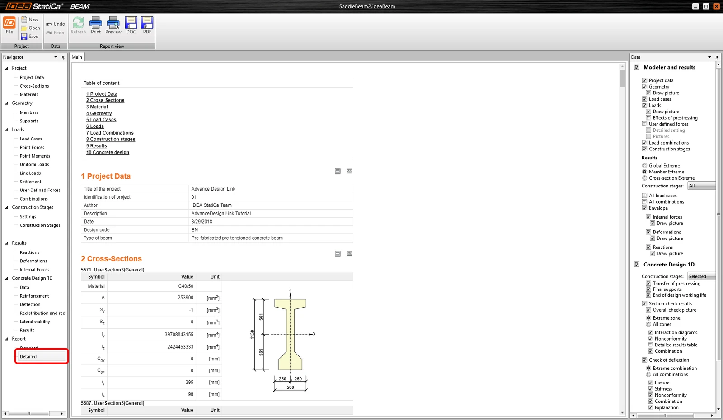Image resolution: width=723 pixels, height=420 pixels.
Task: Pin the Data panel
Action: point(717,57)
